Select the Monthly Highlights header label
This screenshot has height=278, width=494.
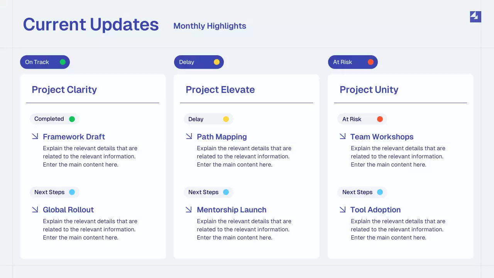pyautogui.click(x=210, y=26)
